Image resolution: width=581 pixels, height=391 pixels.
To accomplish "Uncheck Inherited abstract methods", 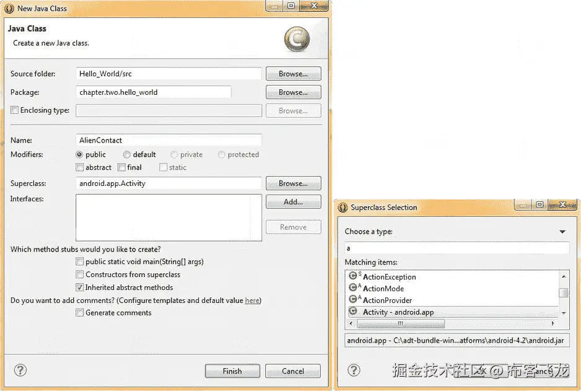I will [80, 288].
